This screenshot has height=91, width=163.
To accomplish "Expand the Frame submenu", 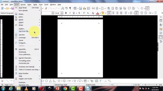I will [x=28, y=40].
